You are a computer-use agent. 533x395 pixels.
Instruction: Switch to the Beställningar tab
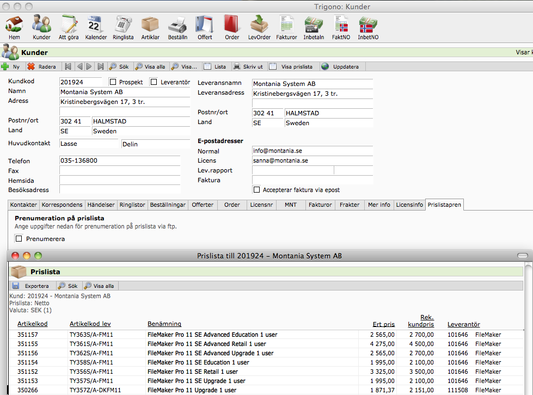168,205
